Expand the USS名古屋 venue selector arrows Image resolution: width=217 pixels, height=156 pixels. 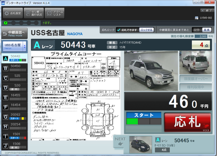pyautogui.click(x=25, y=46)
